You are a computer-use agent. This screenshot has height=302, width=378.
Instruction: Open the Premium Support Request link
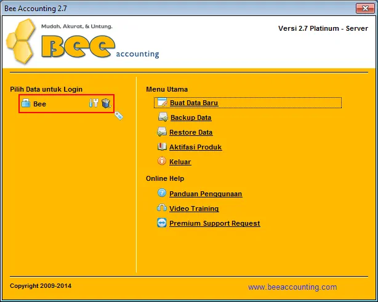[x=215, y=223]
